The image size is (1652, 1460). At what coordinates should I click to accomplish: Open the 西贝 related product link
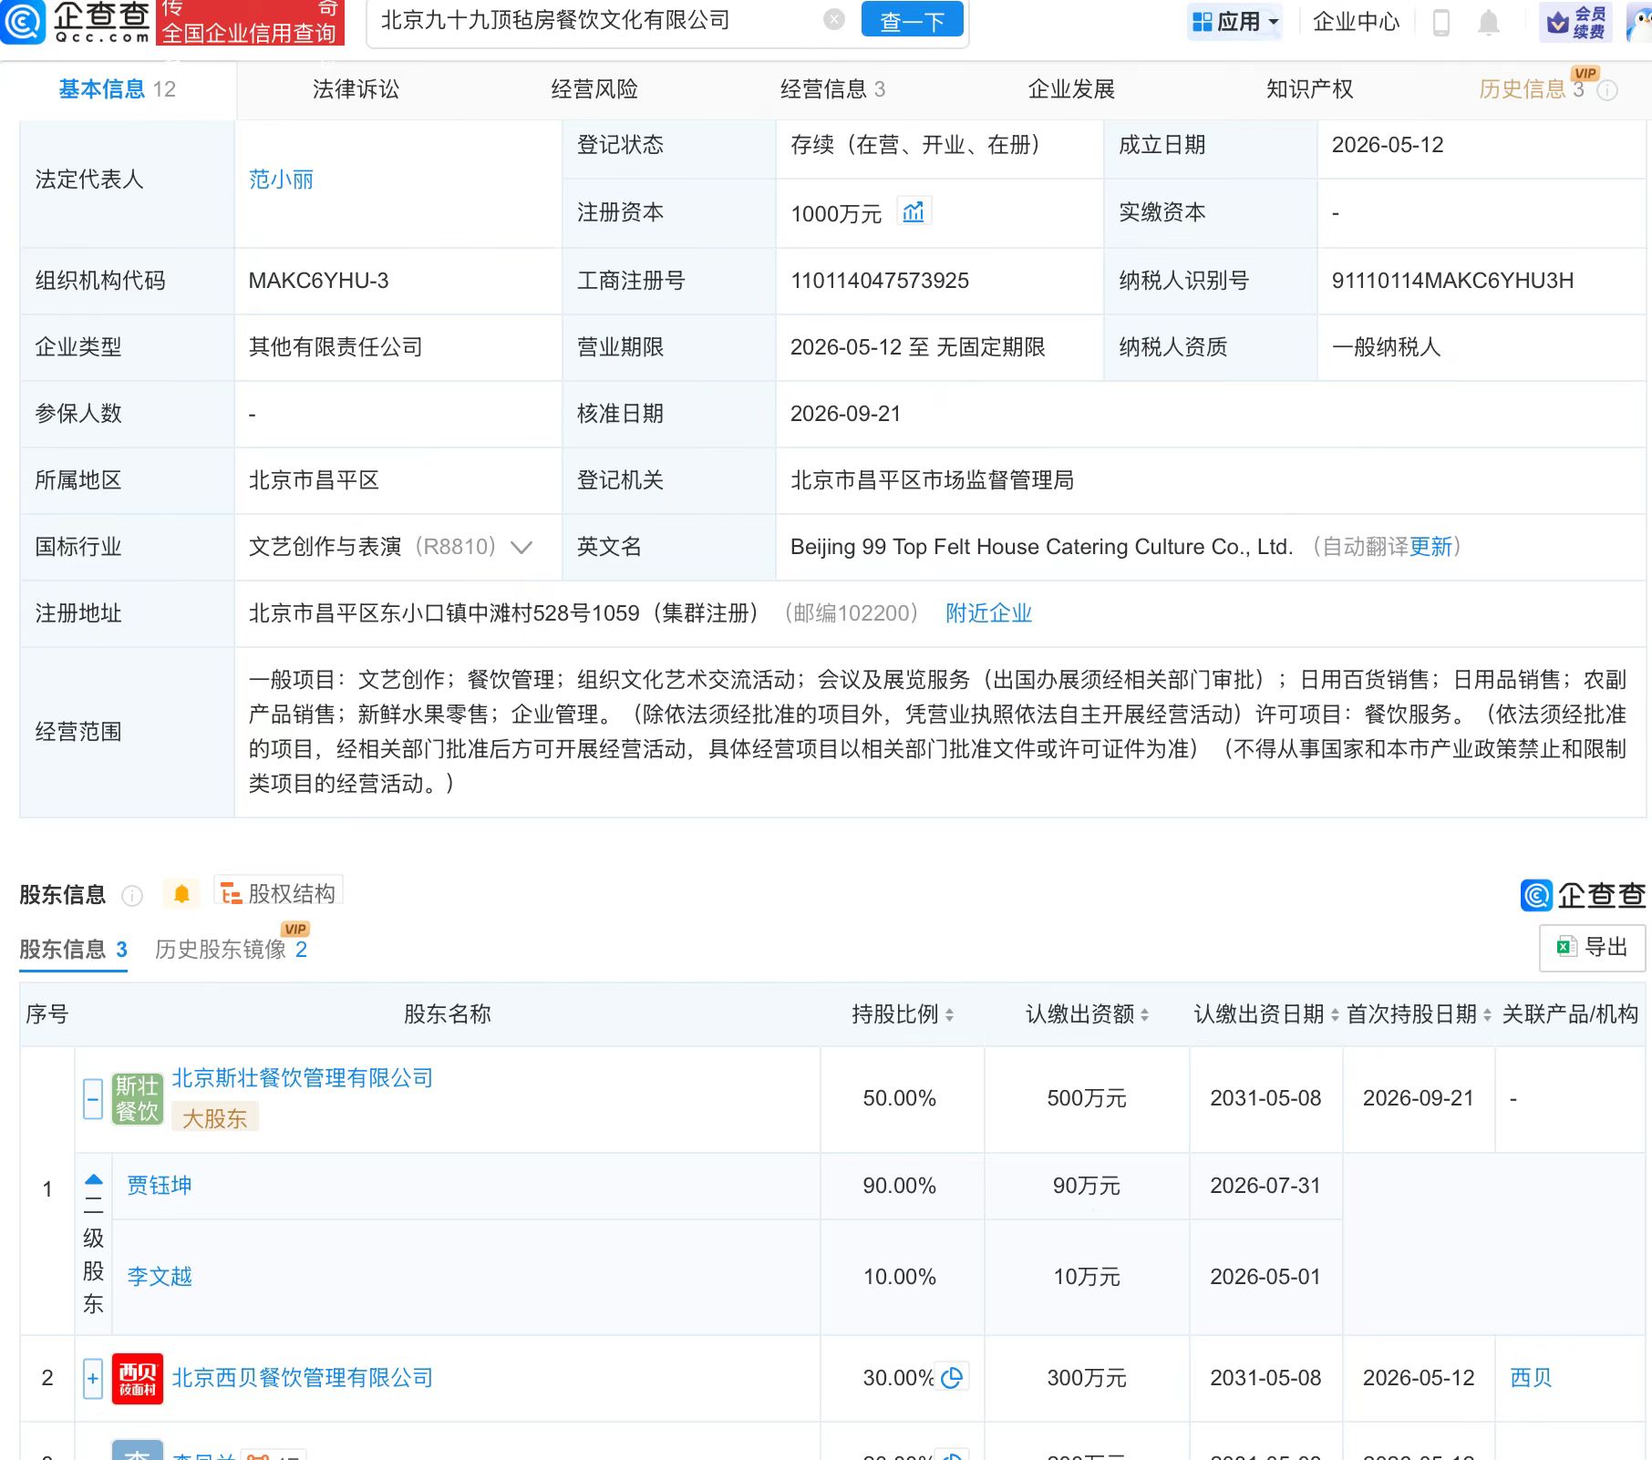click(1531, 1378)
